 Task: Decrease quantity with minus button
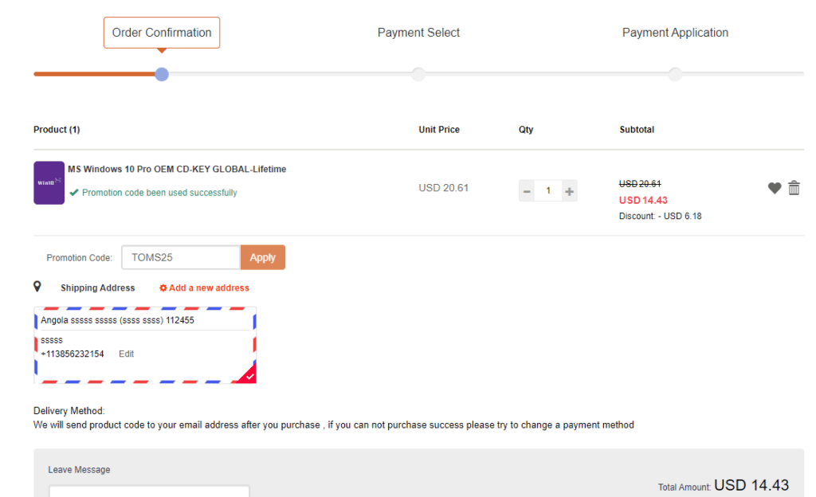click(x=527, y=191)
